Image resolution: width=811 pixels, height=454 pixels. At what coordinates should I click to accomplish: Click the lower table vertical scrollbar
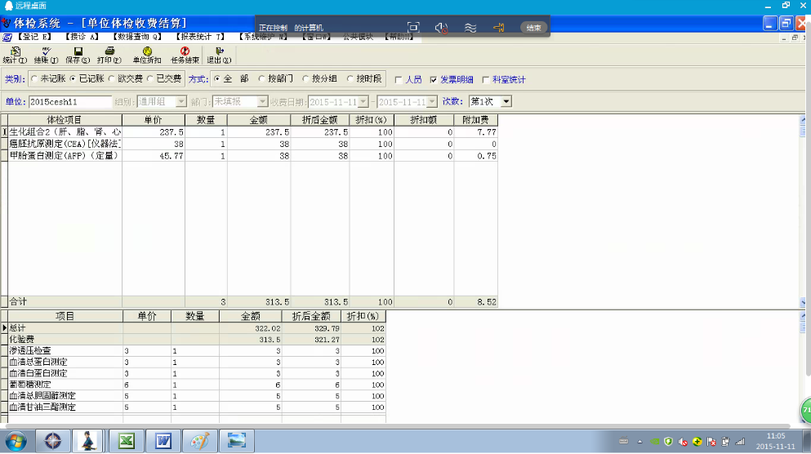coord(803,367)
